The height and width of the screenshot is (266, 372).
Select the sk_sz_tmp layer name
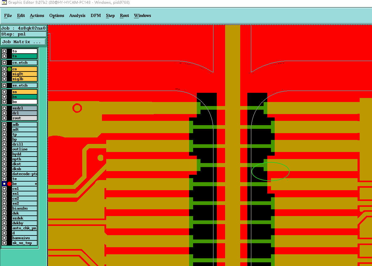point(24,243)
